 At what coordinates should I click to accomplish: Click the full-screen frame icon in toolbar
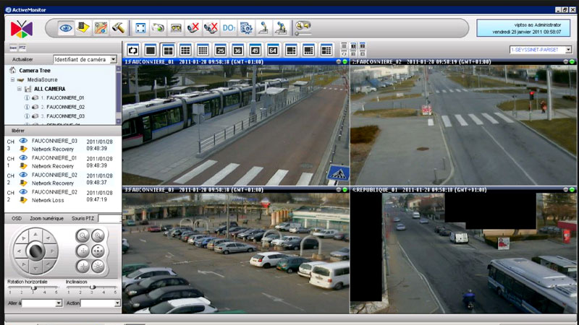140,28
